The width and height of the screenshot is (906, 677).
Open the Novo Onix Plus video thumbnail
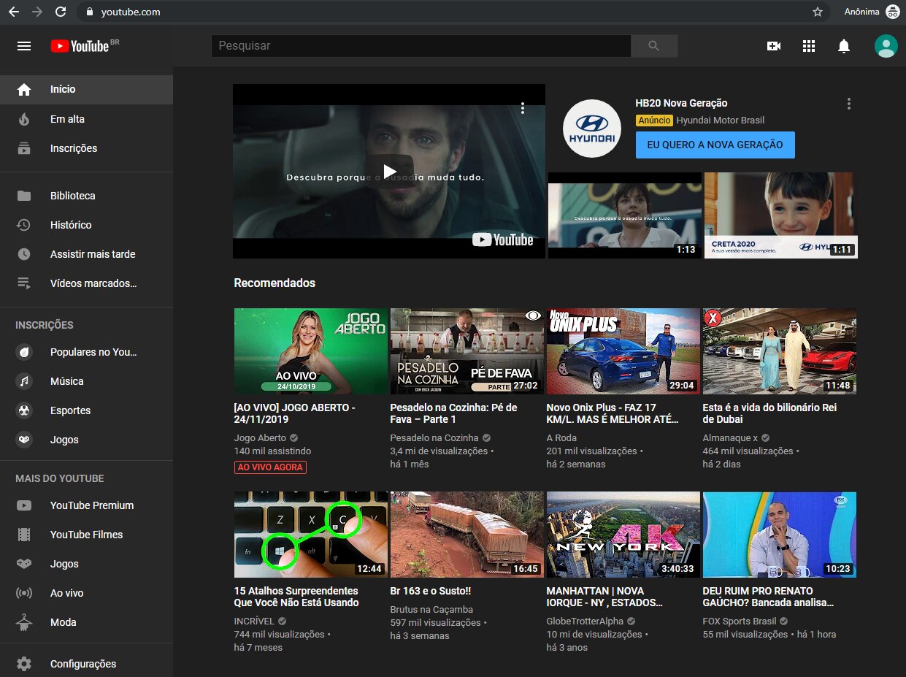(623, 351)
